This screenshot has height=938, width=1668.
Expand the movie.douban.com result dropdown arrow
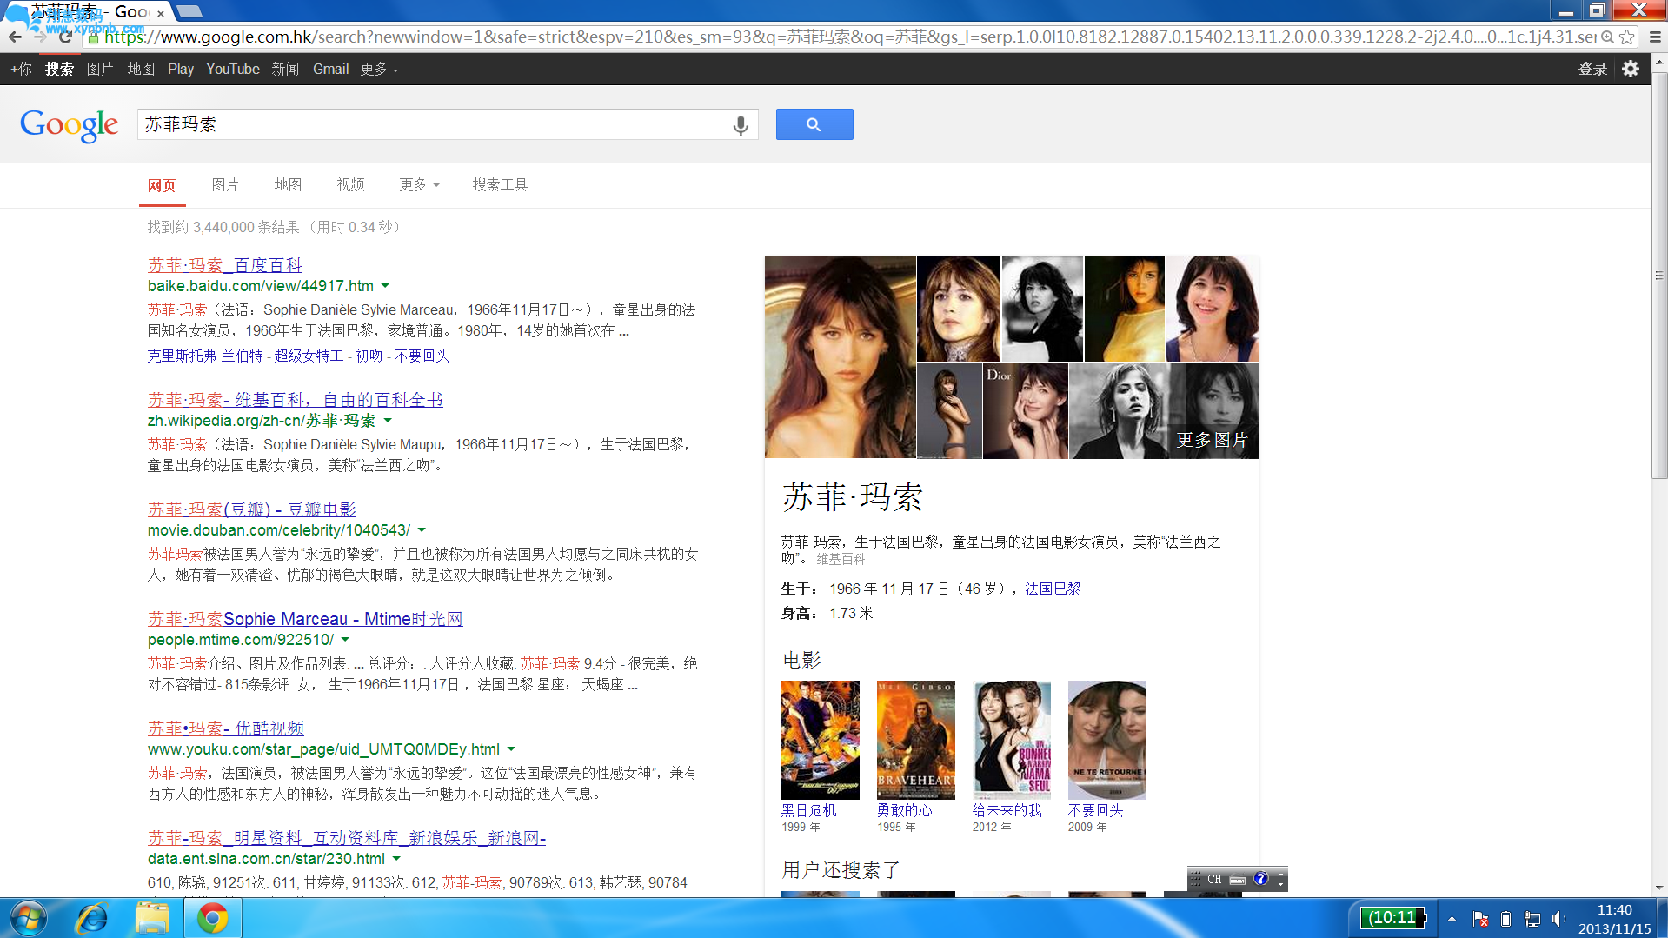[422, 530]
